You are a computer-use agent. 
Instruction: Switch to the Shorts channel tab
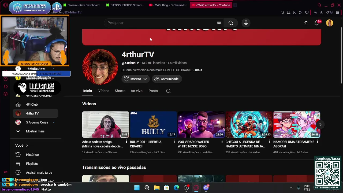click(120, 91)
